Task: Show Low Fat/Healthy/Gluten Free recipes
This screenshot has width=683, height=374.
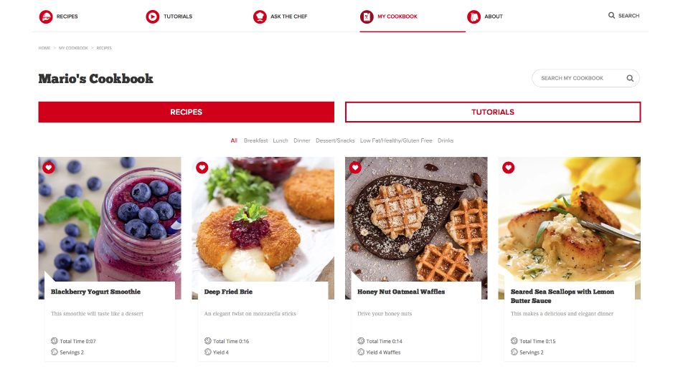Action: click(396, 140)
